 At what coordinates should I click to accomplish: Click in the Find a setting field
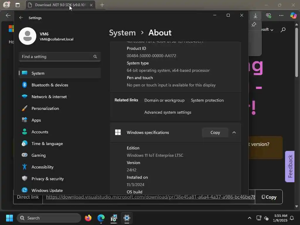click(x=60, y=57)
